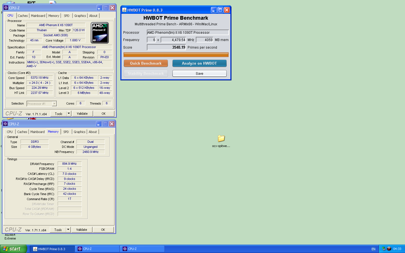Close the CPU-Z Memory window
The width and height of the screenshot is (405, 253).
[x=112, y=124]
